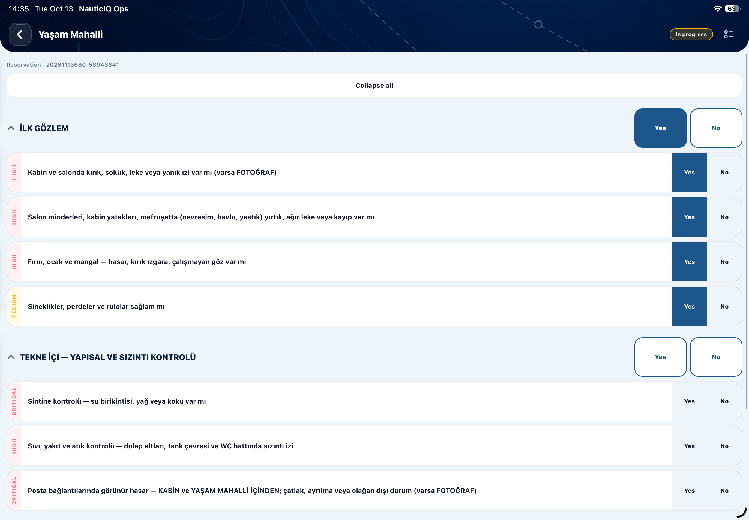Choose No for Salon minderleri question
Screen dimensions: 749x520
[x=724, y=217]
